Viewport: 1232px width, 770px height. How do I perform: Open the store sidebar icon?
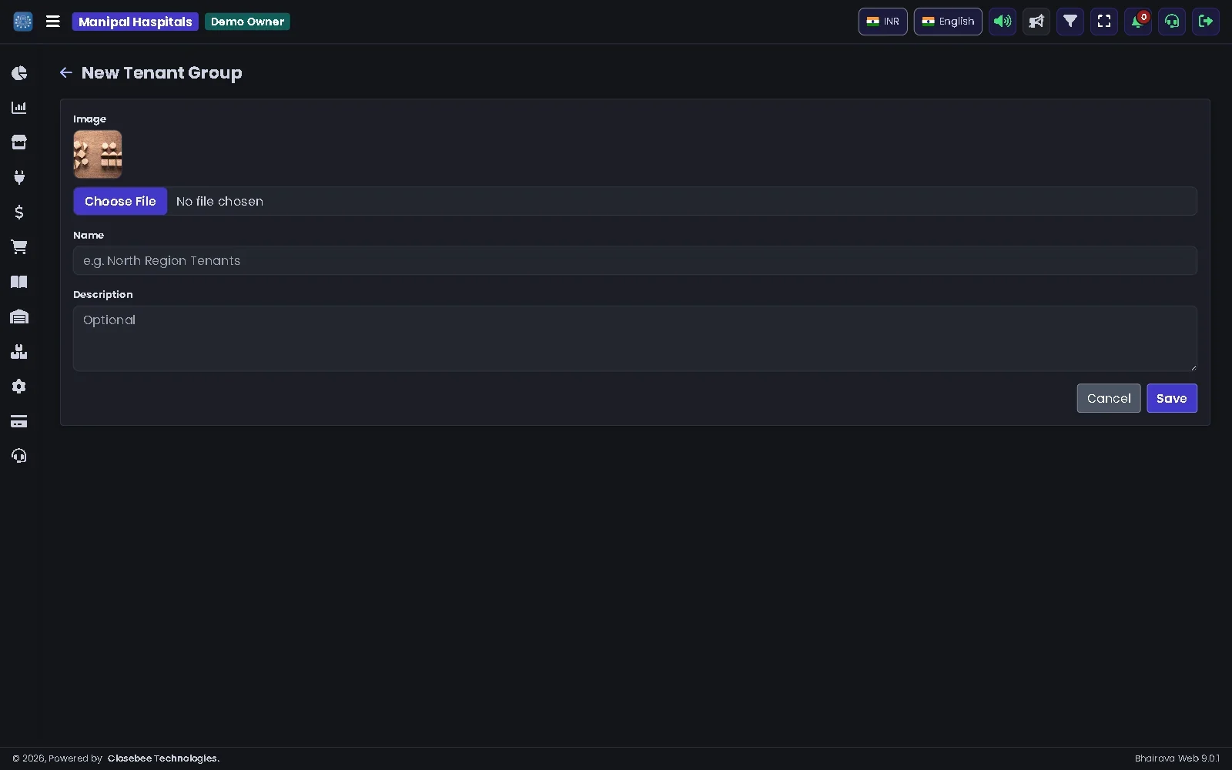click(x=19, y=142)
